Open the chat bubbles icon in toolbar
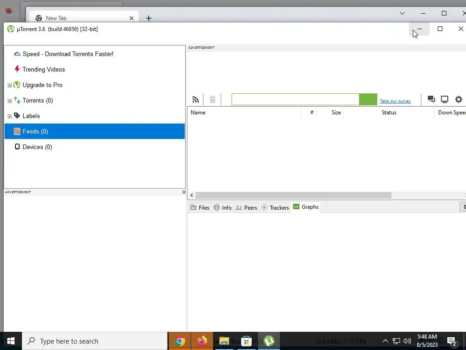This screenshot has width=466, height=350. coord(431,99)
